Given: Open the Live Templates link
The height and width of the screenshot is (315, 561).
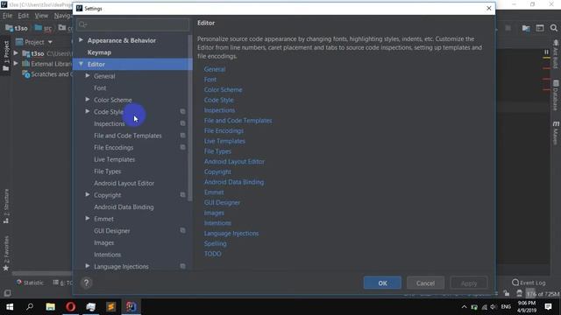Looking at the screenshot, I should point(224,141).
